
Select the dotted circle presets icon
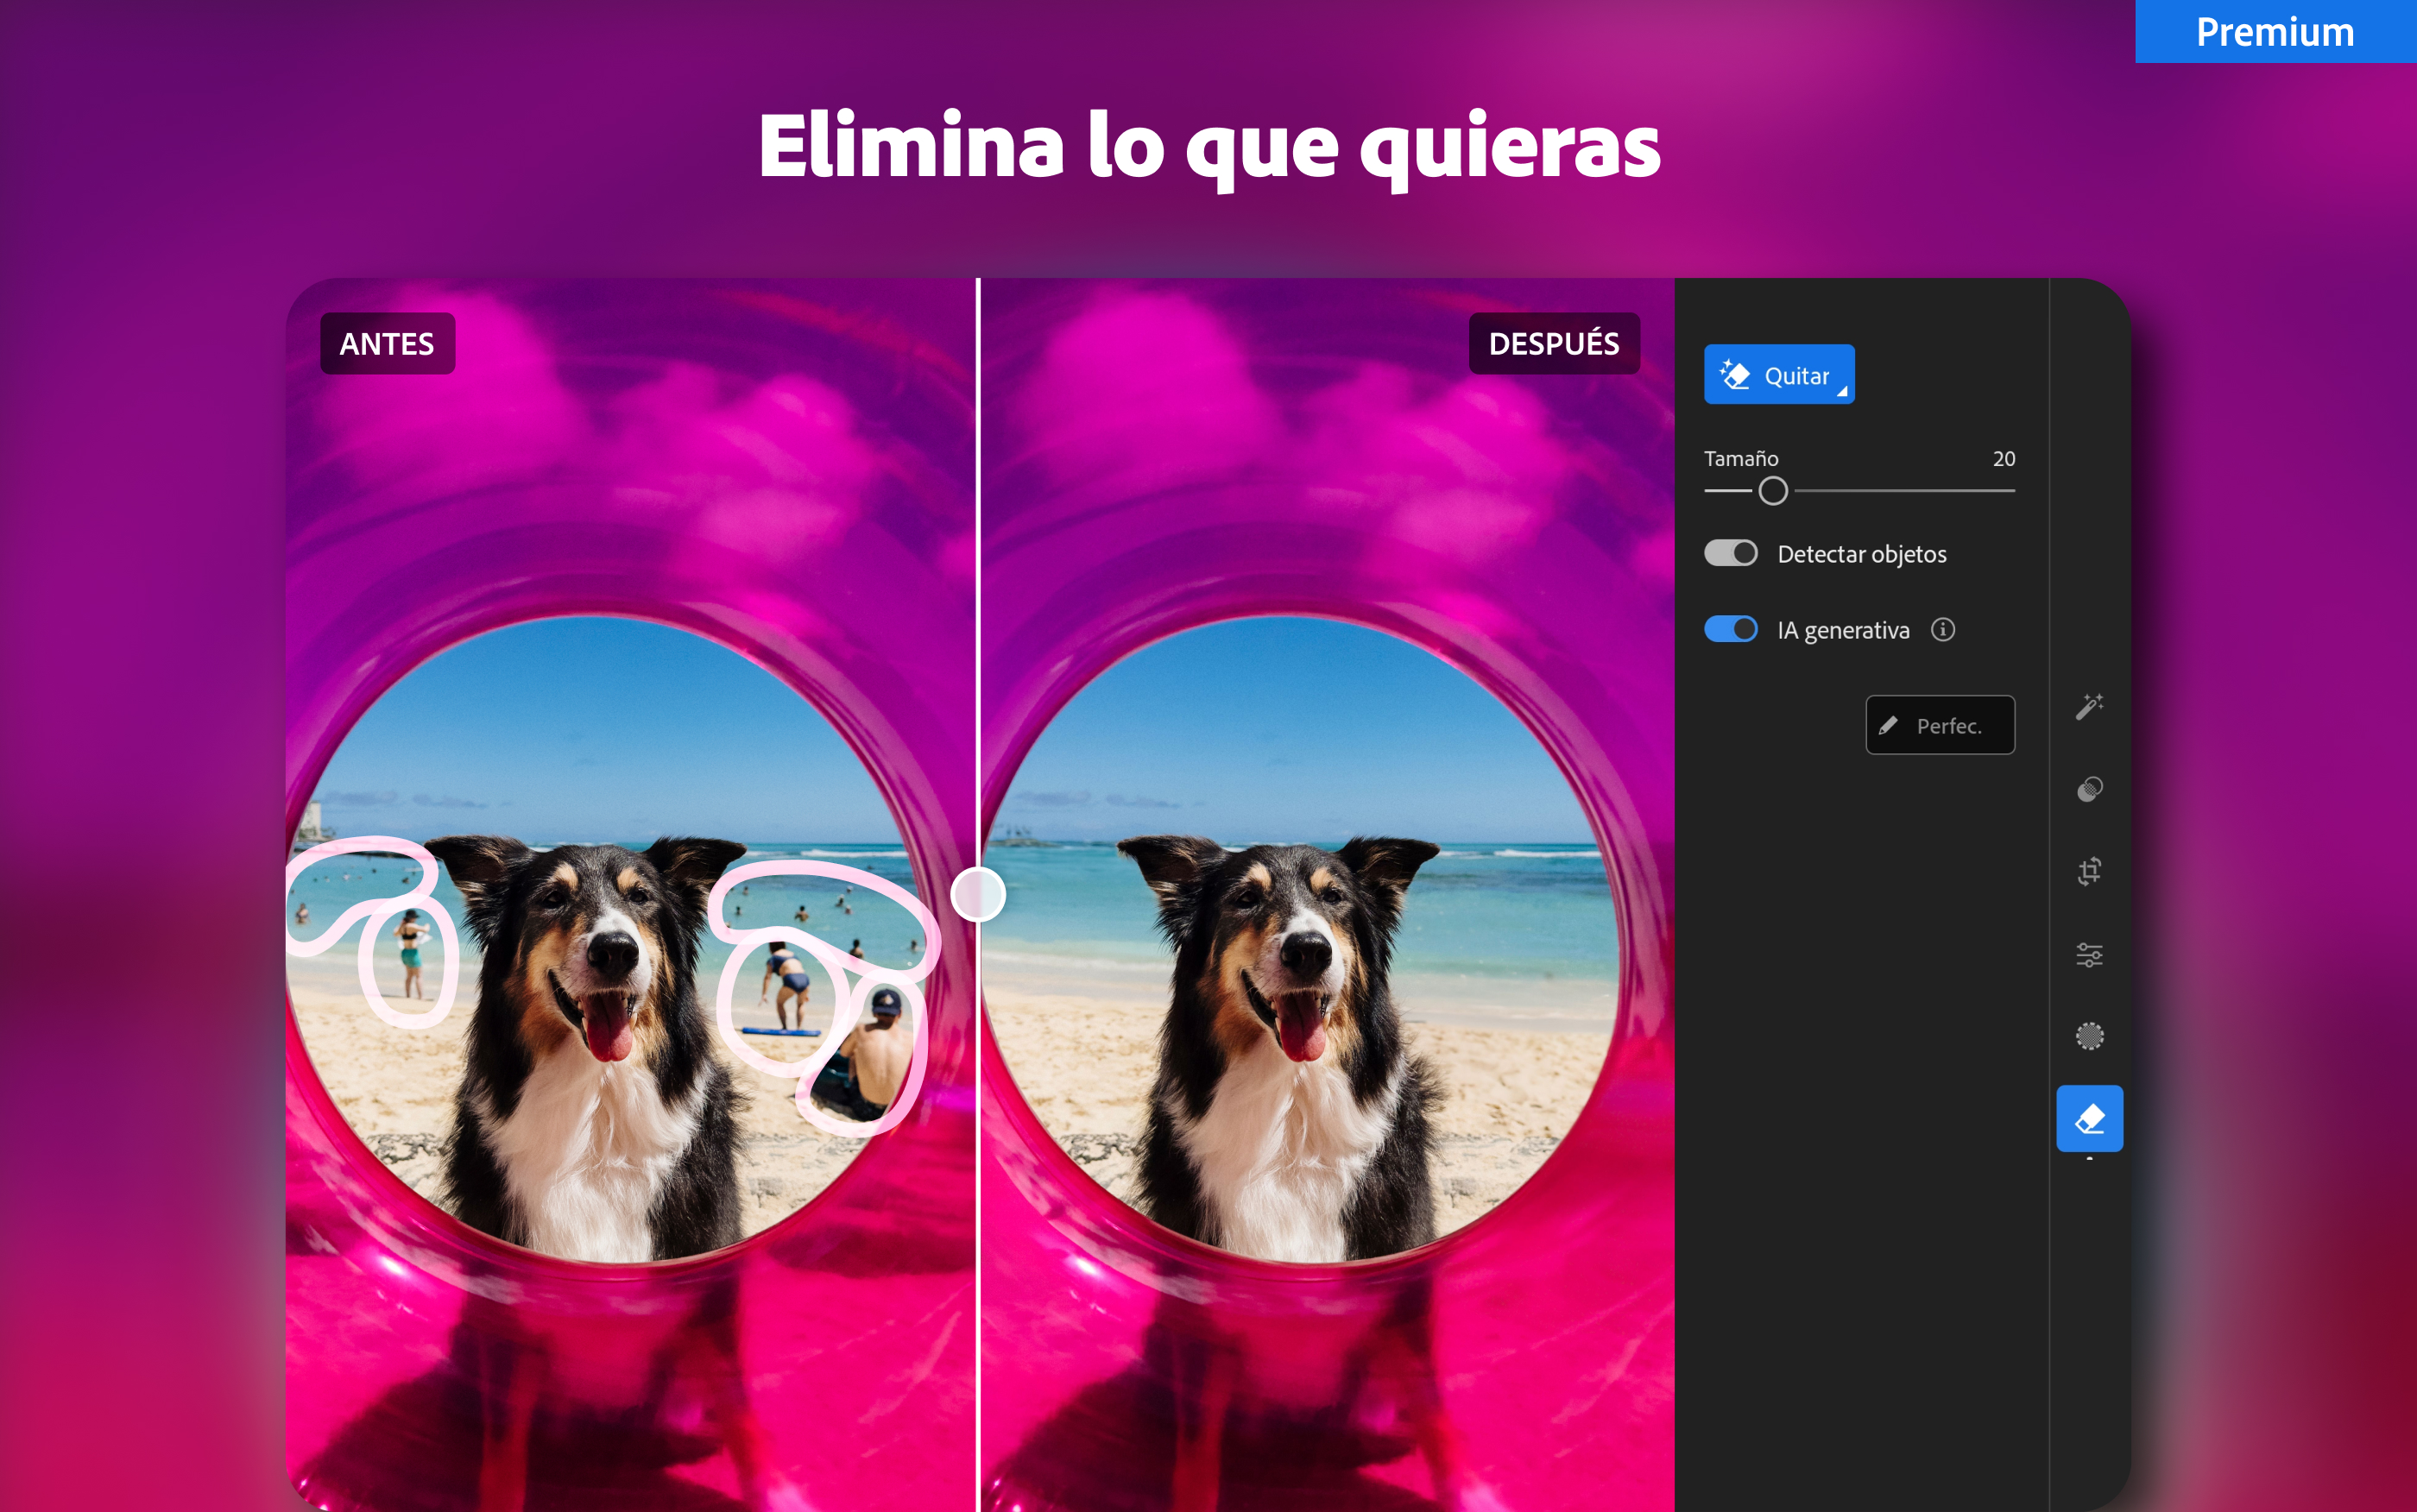(2089, 1036)
